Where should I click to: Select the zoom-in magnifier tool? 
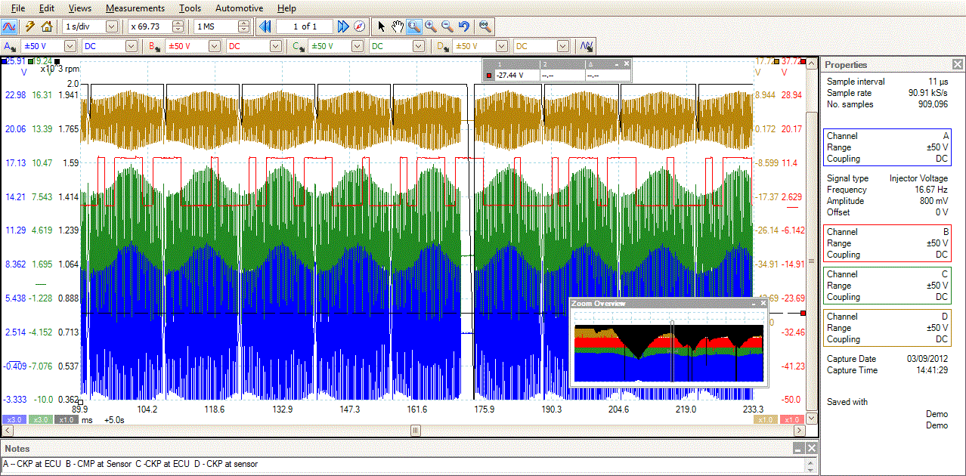431,26
